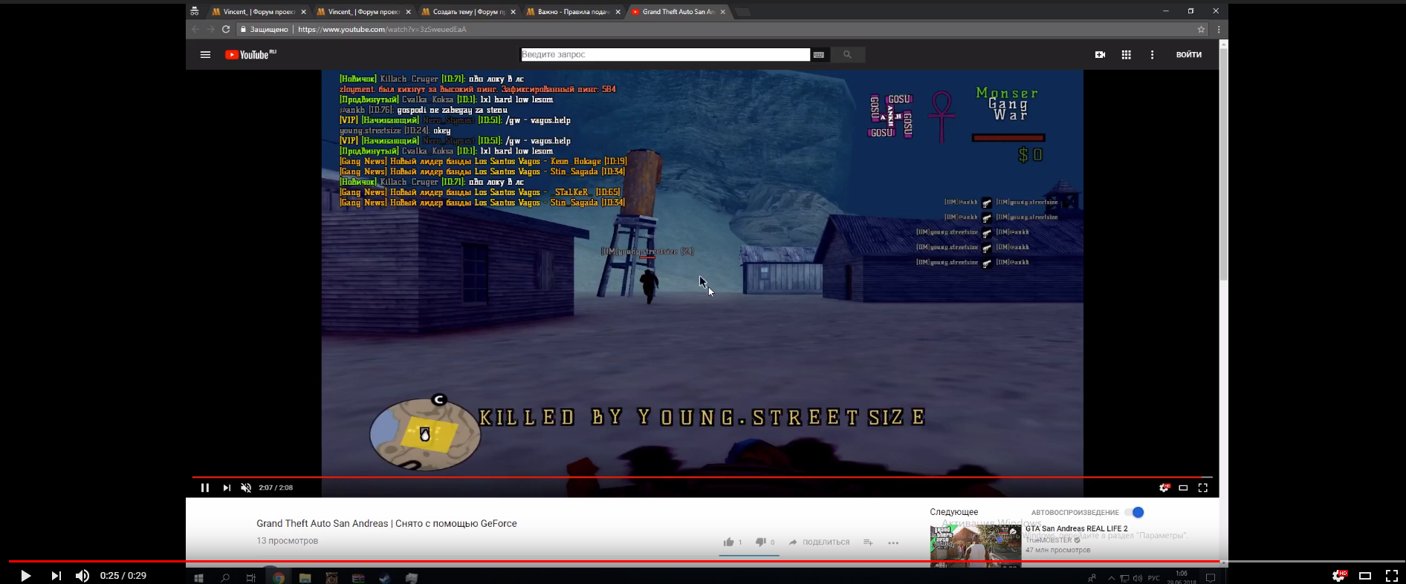Click the youtube.com URL in address bar
Screen dimensions: 1406x584
coord(382,29)
